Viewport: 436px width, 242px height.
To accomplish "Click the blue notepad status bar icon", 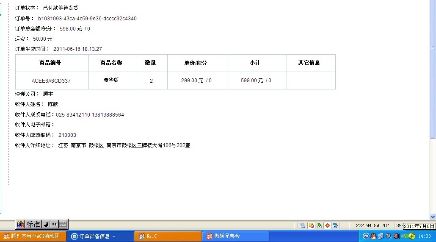I will pos(335,225).
